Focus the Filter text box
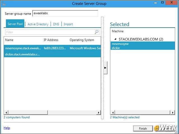 click(52, 32)
